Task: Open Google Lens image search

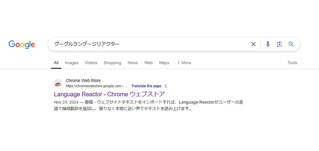Action: tap(279, 44)
